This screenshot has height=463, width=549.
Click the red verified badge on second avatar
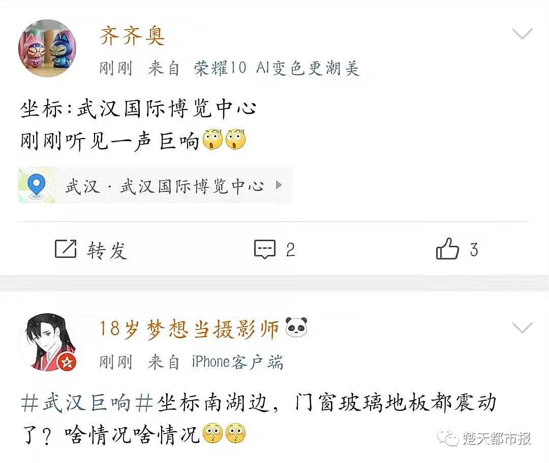[x=67, y=362]
